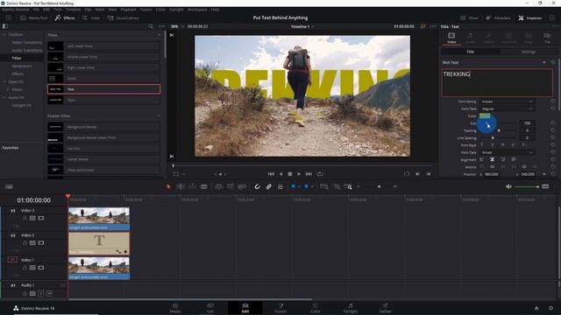The image size is (561, 315).
Task: Click the timeline timecode 01:00:00:00
Action: (x=34, y=200)
